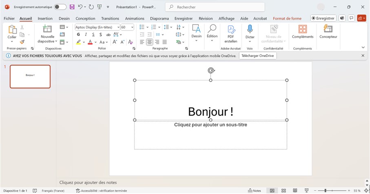The image size is (370, 194).
Task: Open the Transitions ribbon tab
Action: tap(110, 18)
